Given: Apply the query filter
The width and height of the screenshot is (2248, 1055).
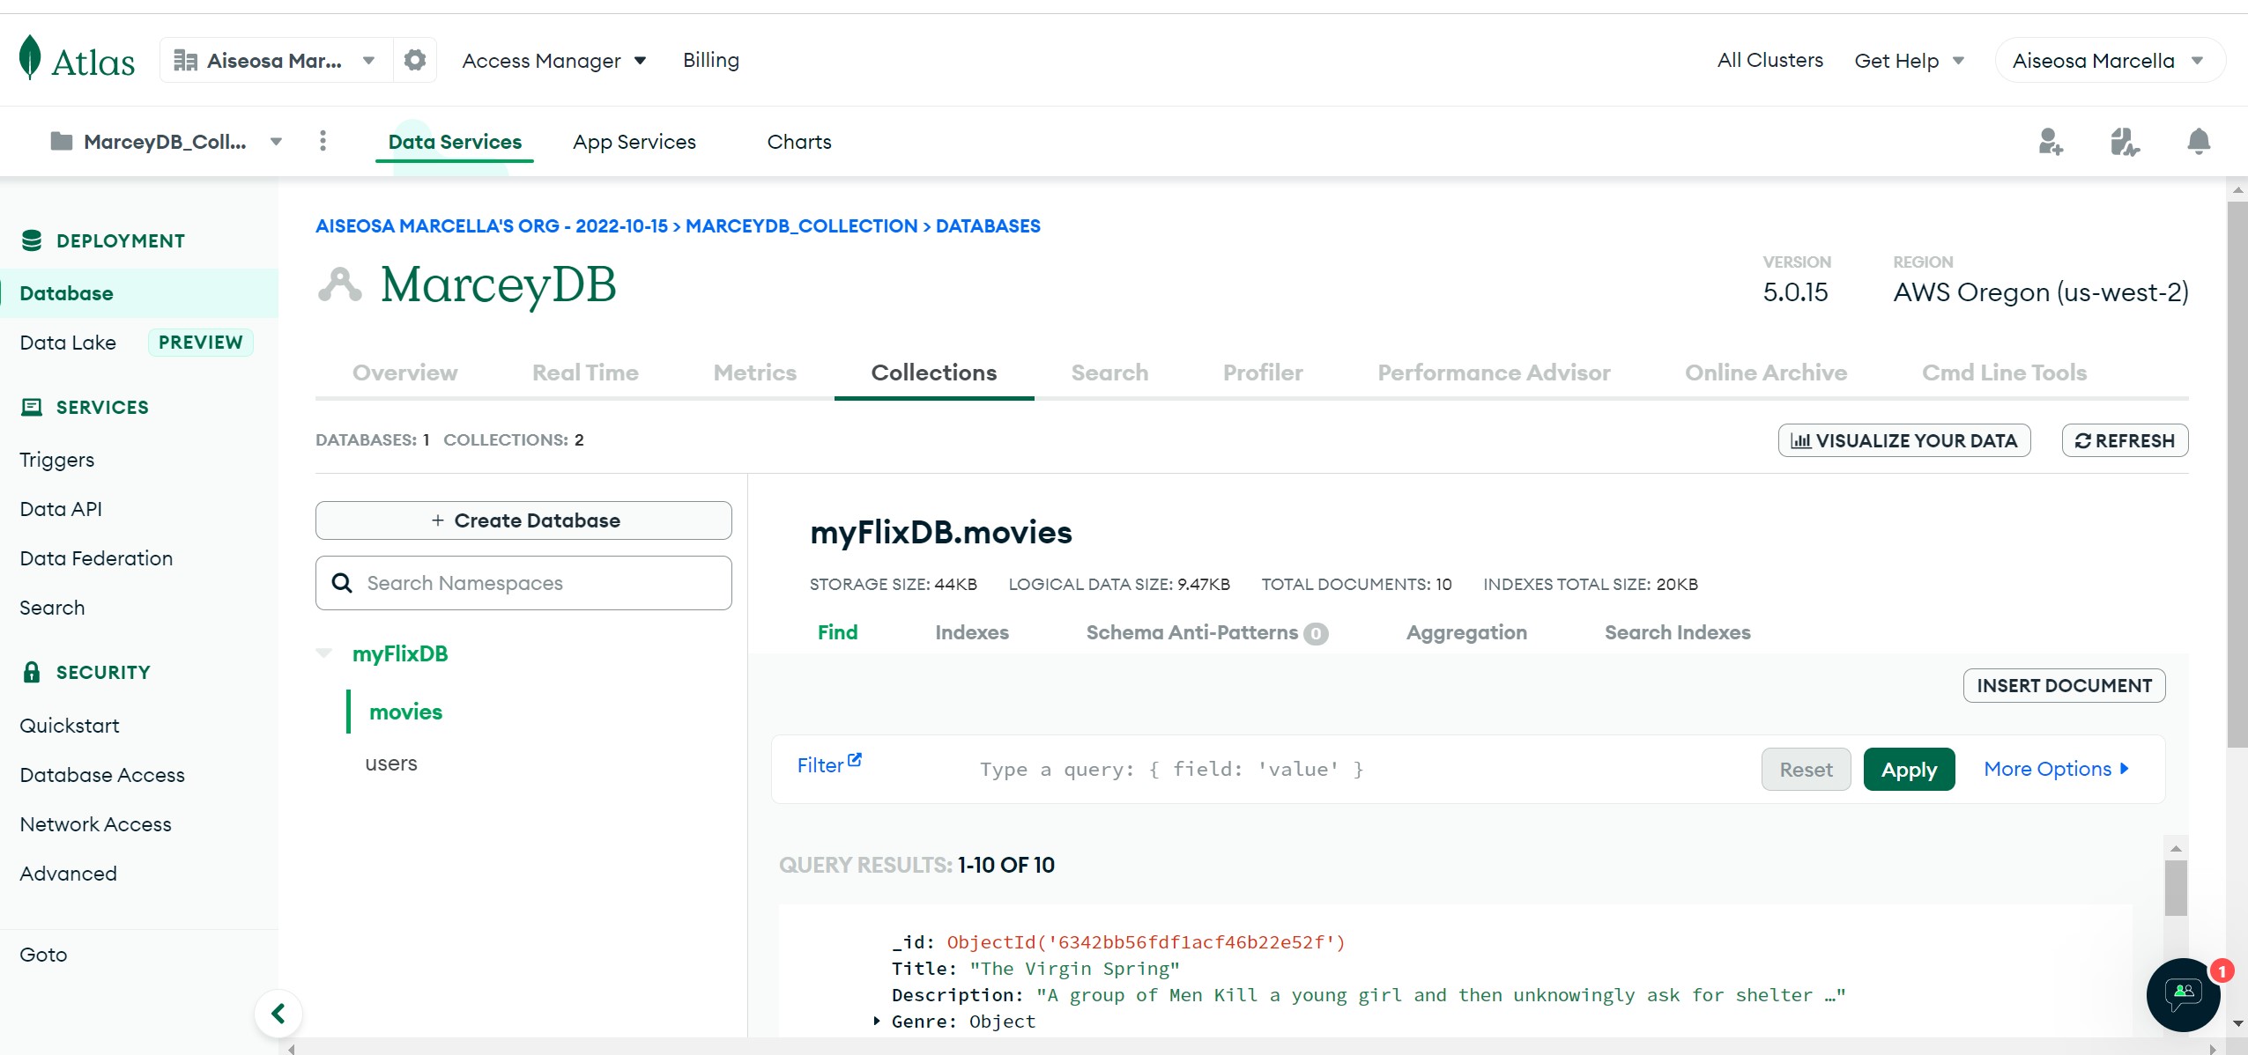Looking at the screenshot, I should [1909, 769].
